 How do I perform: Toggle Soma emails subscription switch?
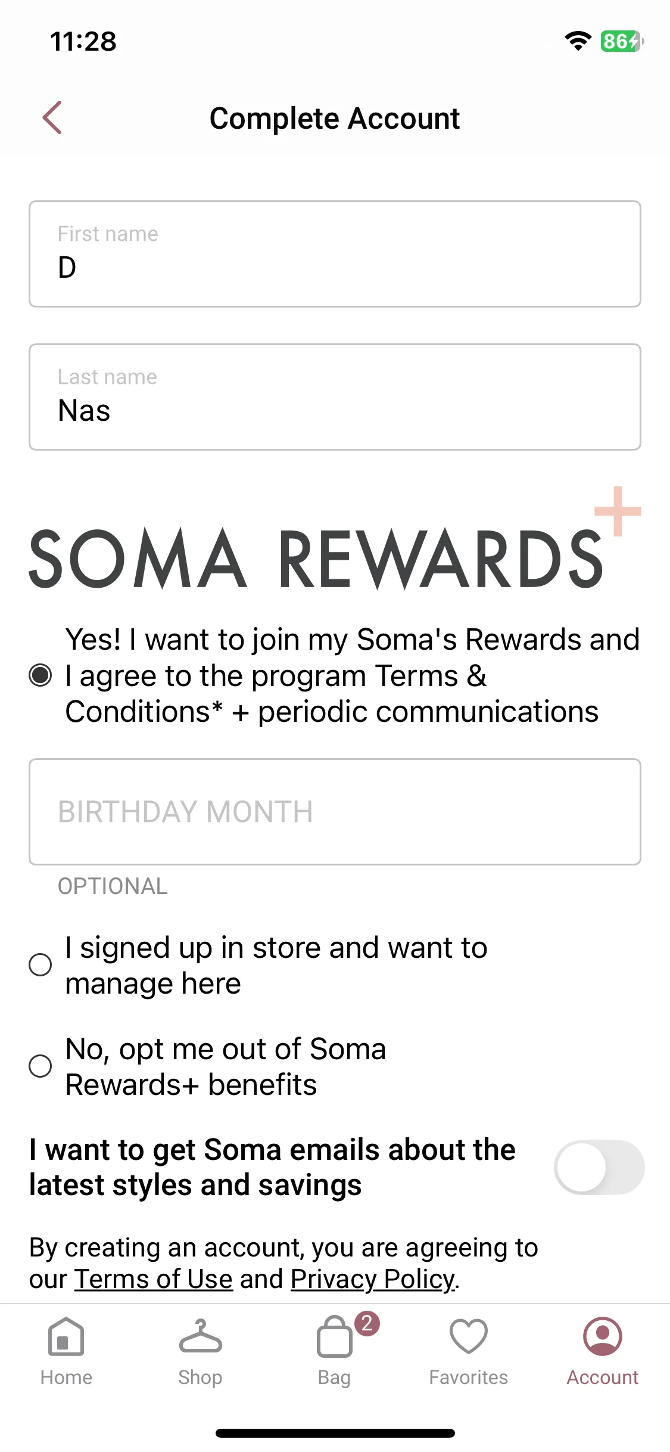tap(599, 1167)
